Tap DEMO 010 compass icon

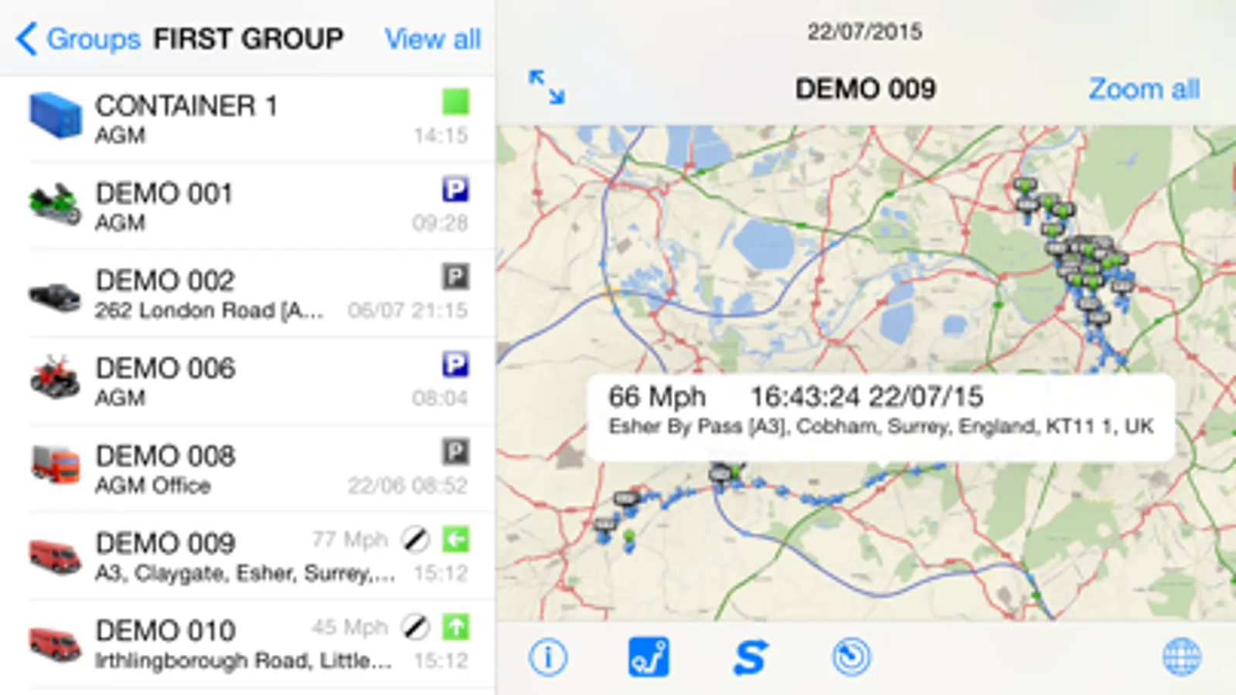(x=415, y=627)
